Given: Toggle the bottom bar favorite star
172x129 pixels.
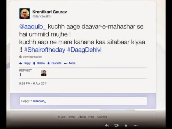Looking at the screenshot, I should tap(126, 125).
